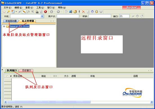Open the 查看 menu
The image size is (155, 109).
pyautogui.click(x=29, y=8)
